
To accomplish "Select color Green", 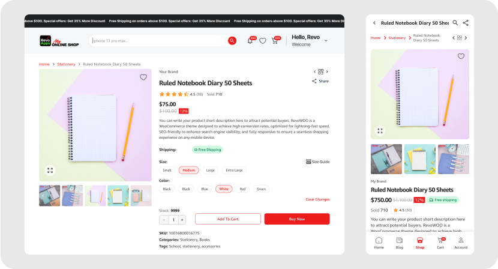I will pyautogui.click(x=261, y=189).
